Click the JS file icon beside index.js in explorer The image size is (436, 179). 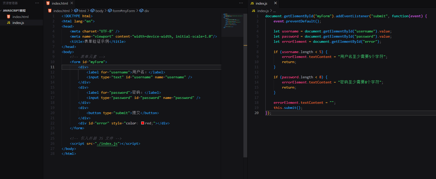click(9, 23)
